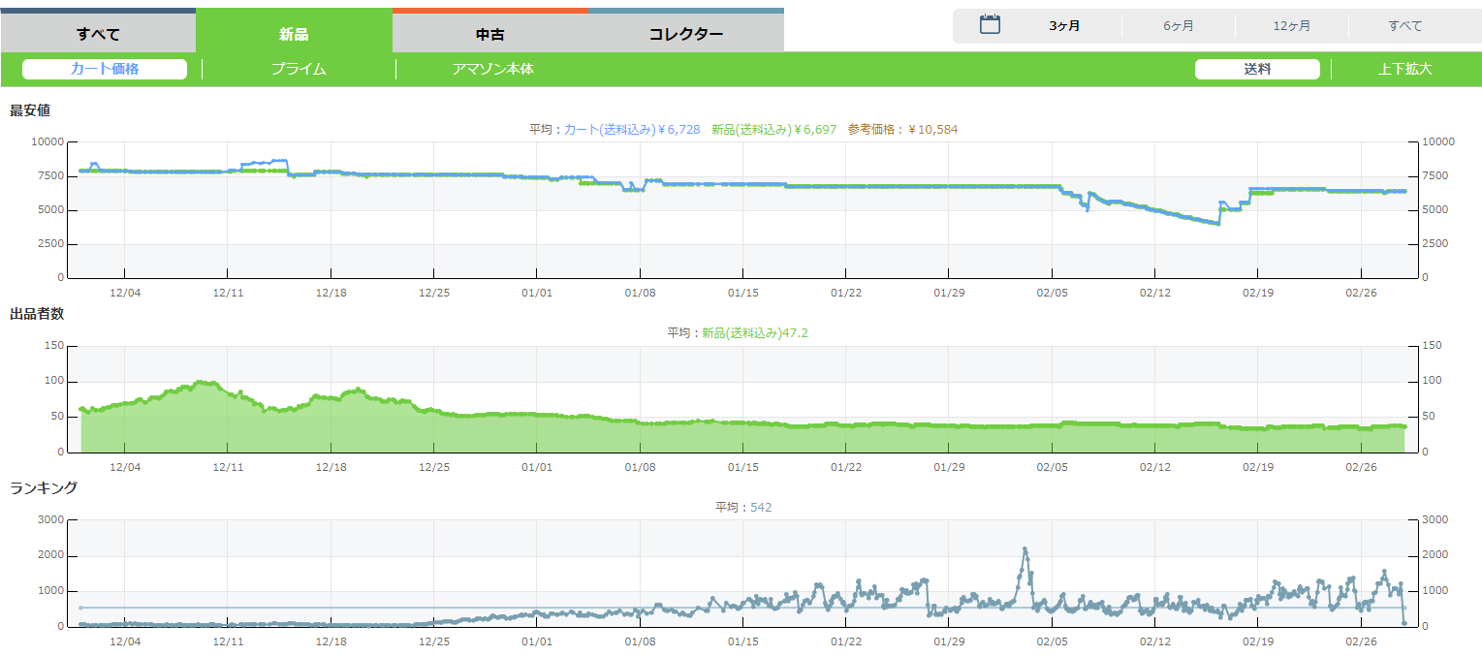The width and height of the screenshot is (1482, 656).
Task: Click the 上下拡大 zoom button
Action: tap(1405, 69)
